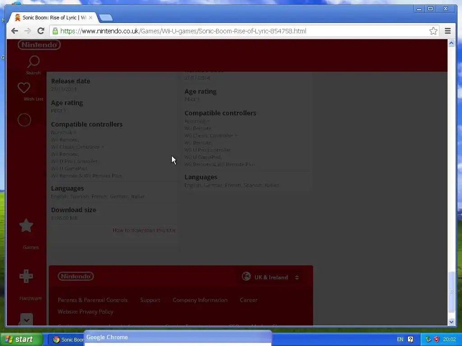This screenshot has height=346, width=462.
Task: Click 'English, Spanish, French, German, Italian' text
Action: (x=98, y=196)
